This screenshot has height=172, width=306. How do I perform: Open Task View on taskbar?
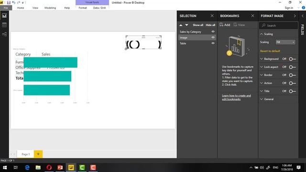pos(16,168)
